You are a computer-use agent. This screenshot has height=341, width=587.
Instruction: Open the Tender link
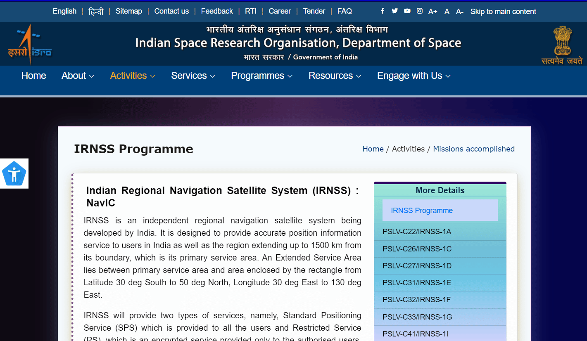[314, 12]
